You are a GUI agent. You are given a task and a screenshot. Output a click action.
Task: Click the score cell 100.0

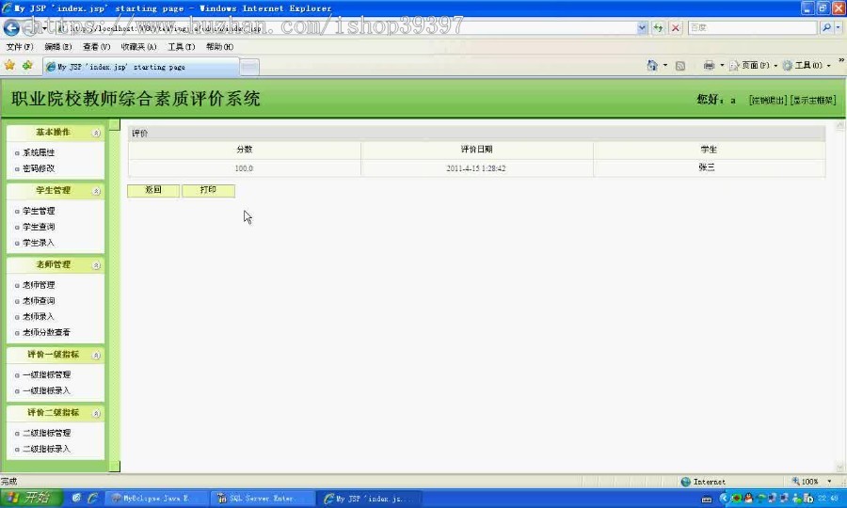(x=244, y=168)
